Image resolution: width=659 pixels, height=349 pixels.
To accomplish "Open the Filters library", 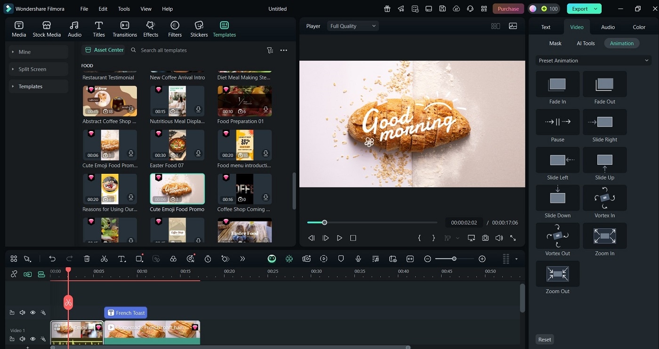I will tap(175, 29).
